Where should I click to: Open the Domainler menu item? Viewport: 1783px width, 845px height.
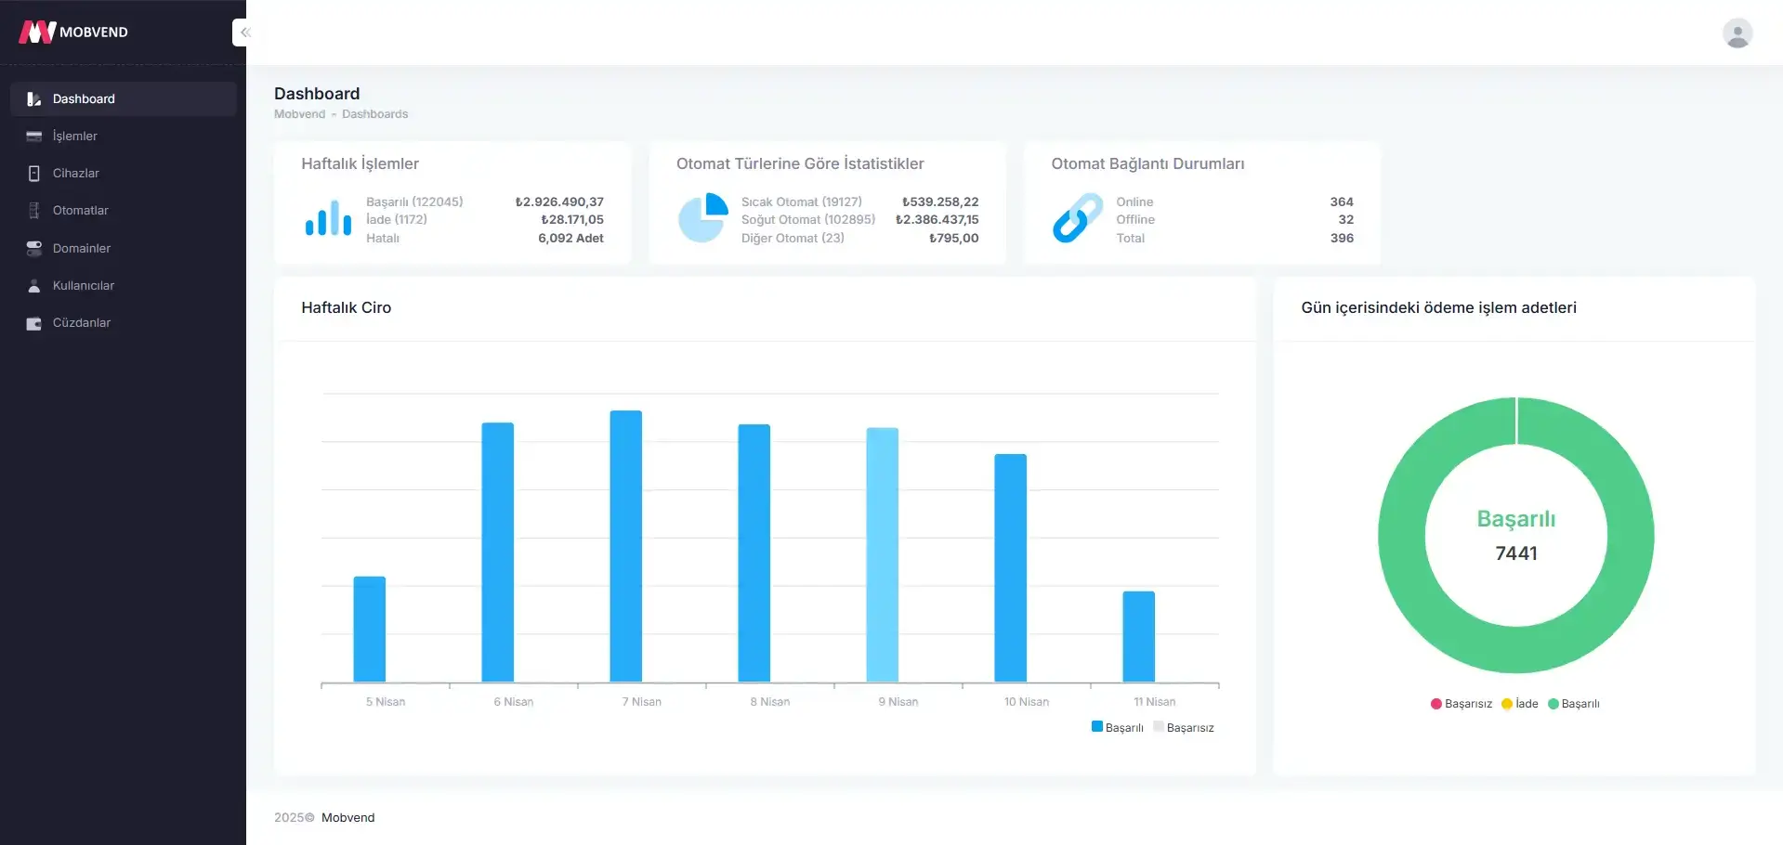tap(81, 248)
